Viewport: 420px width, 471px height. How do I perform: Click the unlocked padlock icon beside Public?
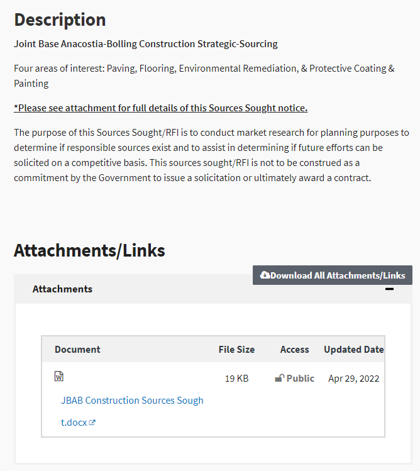tap(279, 379)
